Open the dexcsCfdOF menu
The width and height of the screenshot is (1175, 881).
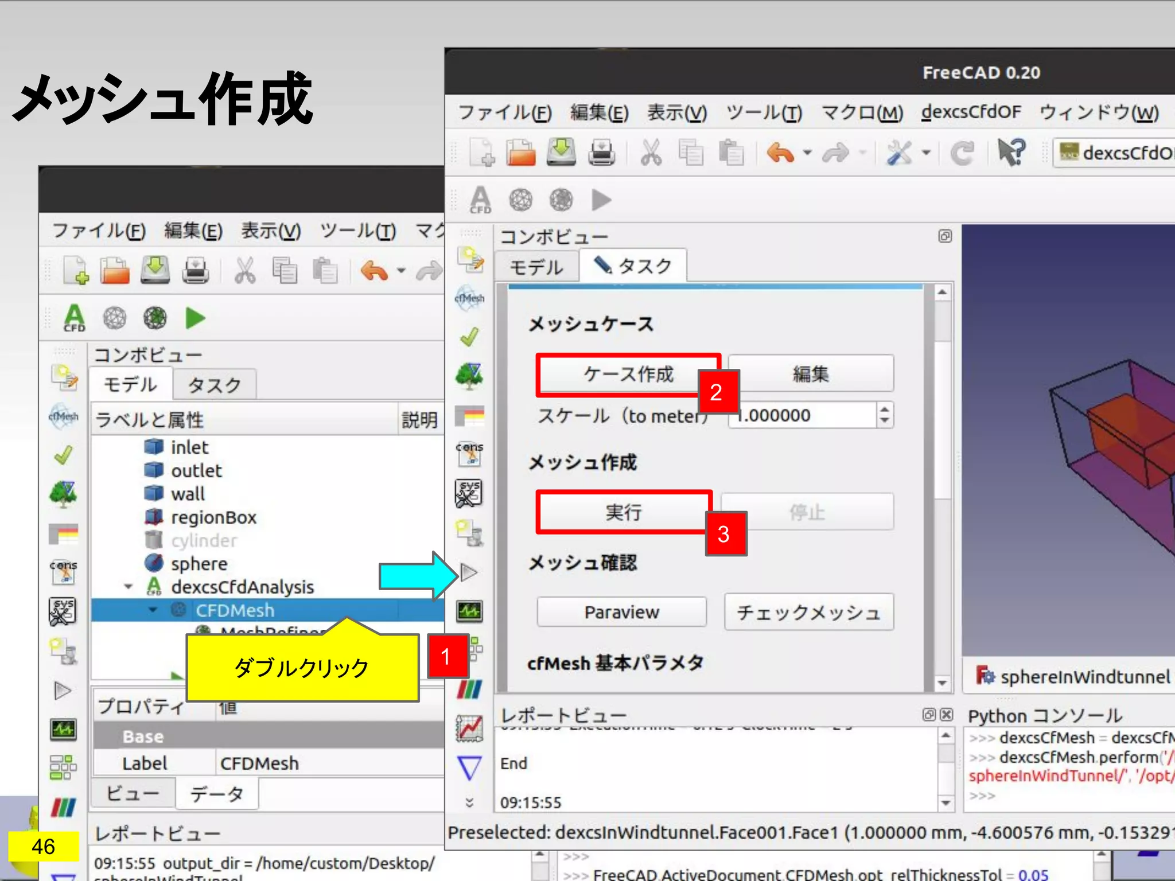pos(971,112)
